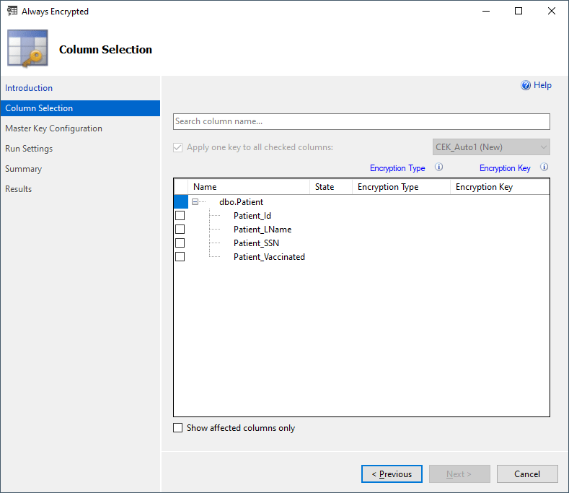Tick the Patient_LName checkbox
The image size is (569, 493).
point(180,230)
